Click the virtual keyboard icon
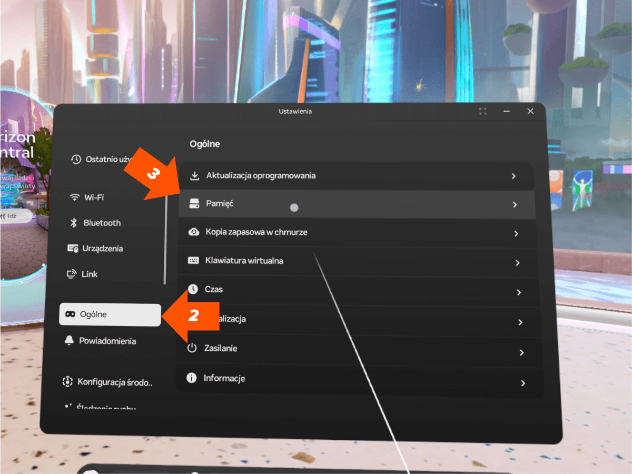This screenshot has width=632, height=474. (x=193, y=261)
